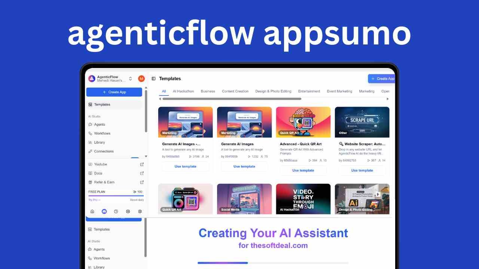Image resolution: width=479 pixels, height=269 pixels.
Task: Select the Entertainment category tab
Action: 309,91
